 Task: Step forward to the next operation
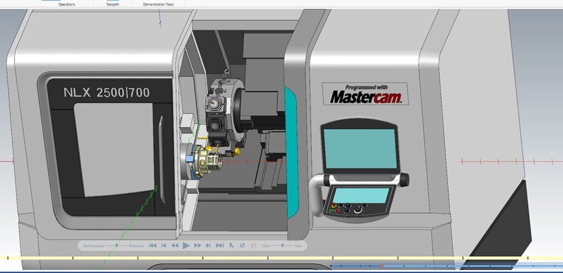tap(208, 246)
